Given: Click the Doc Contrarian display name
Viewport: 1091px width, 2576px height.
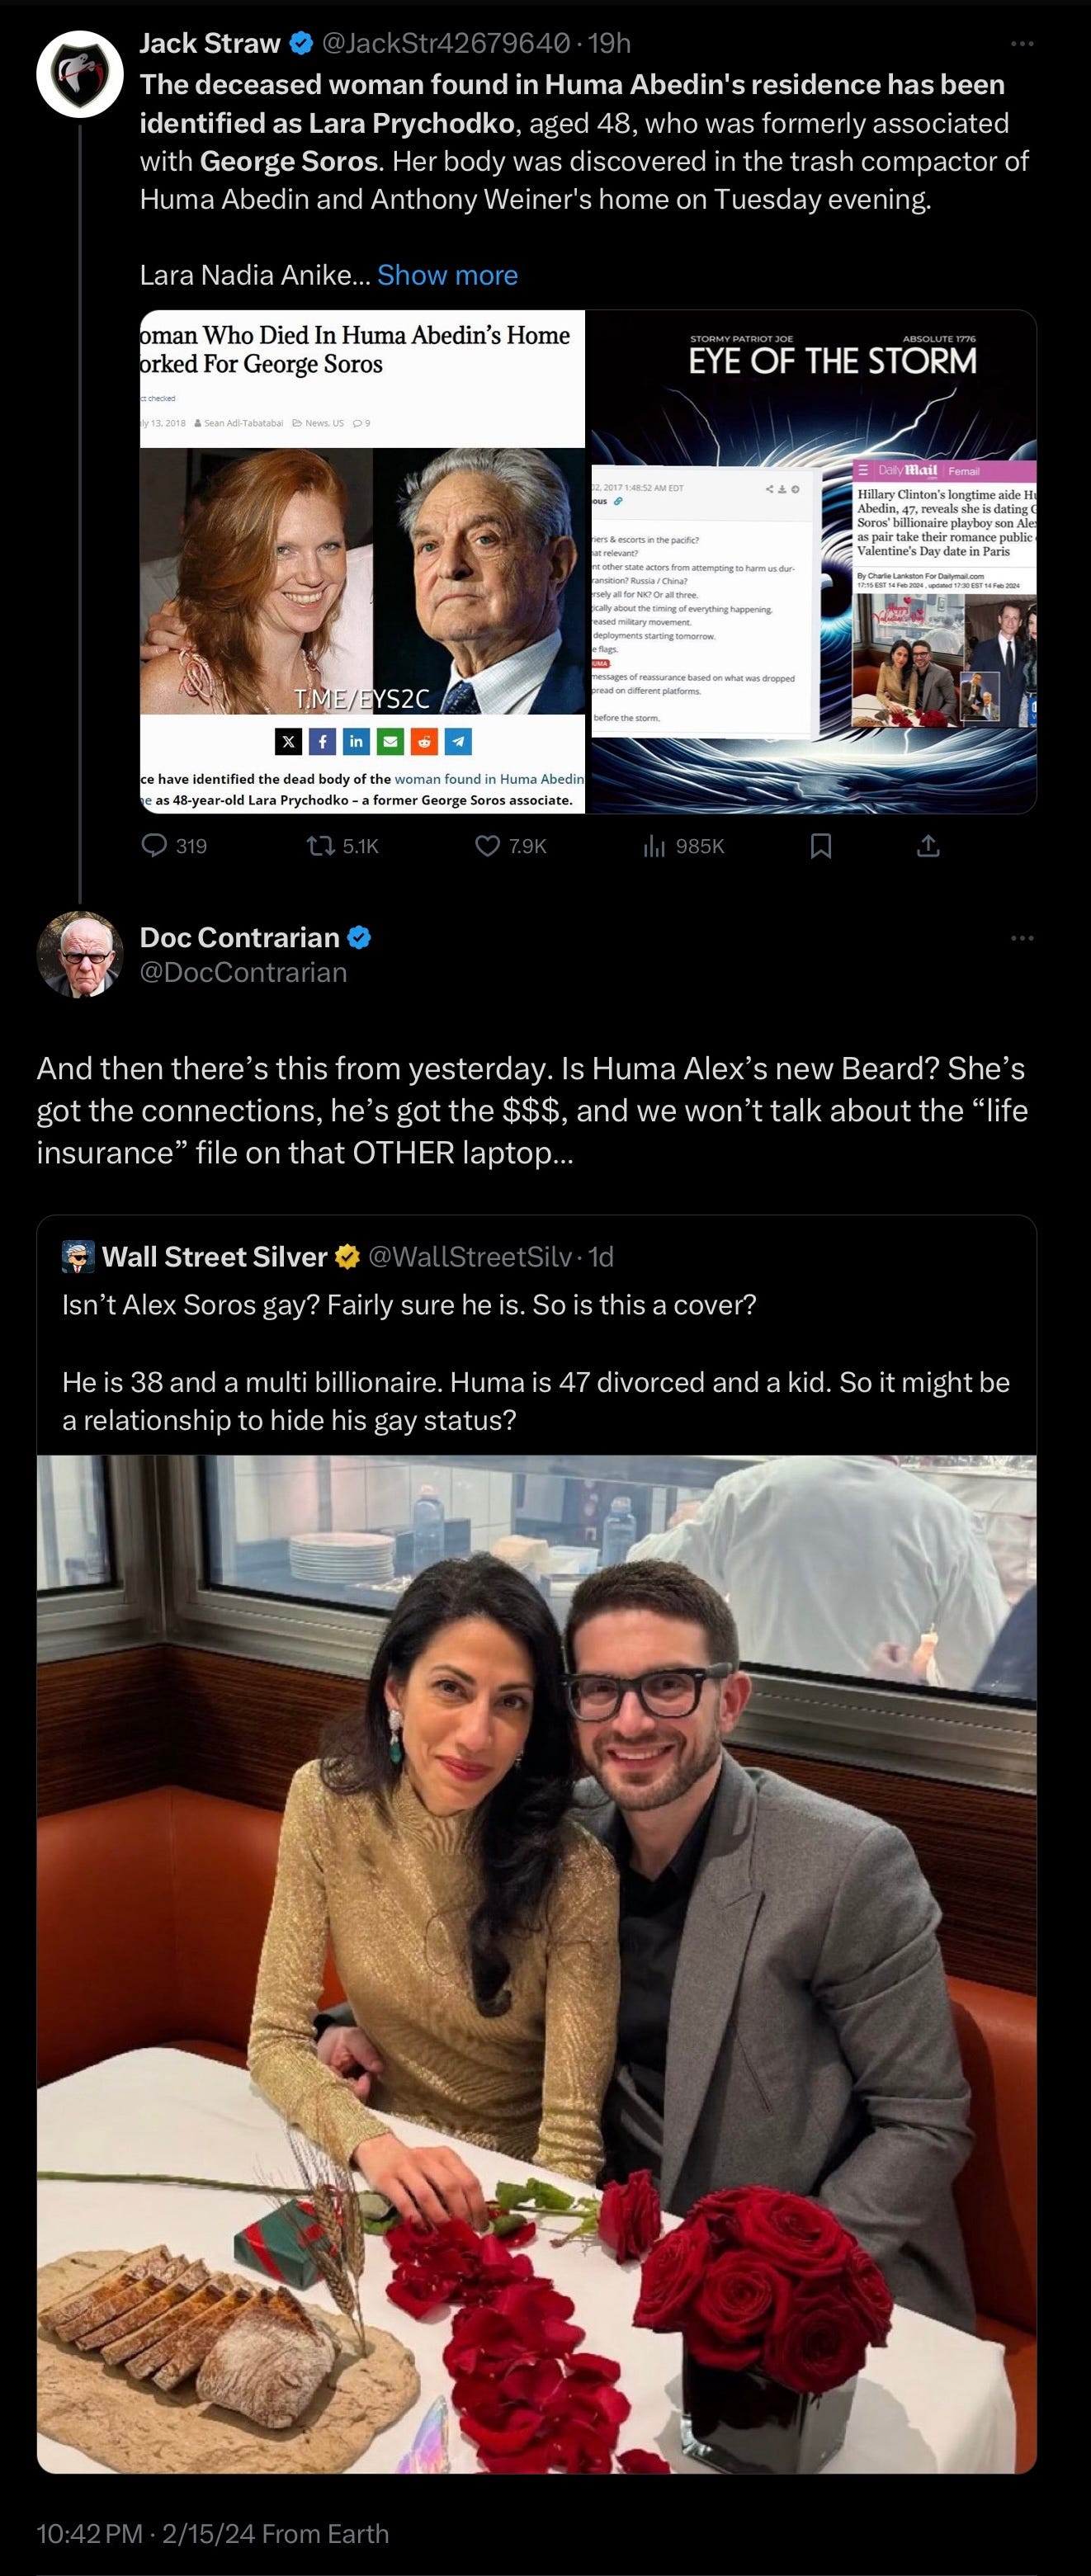Looking at the screenshot, I should 240,937.
